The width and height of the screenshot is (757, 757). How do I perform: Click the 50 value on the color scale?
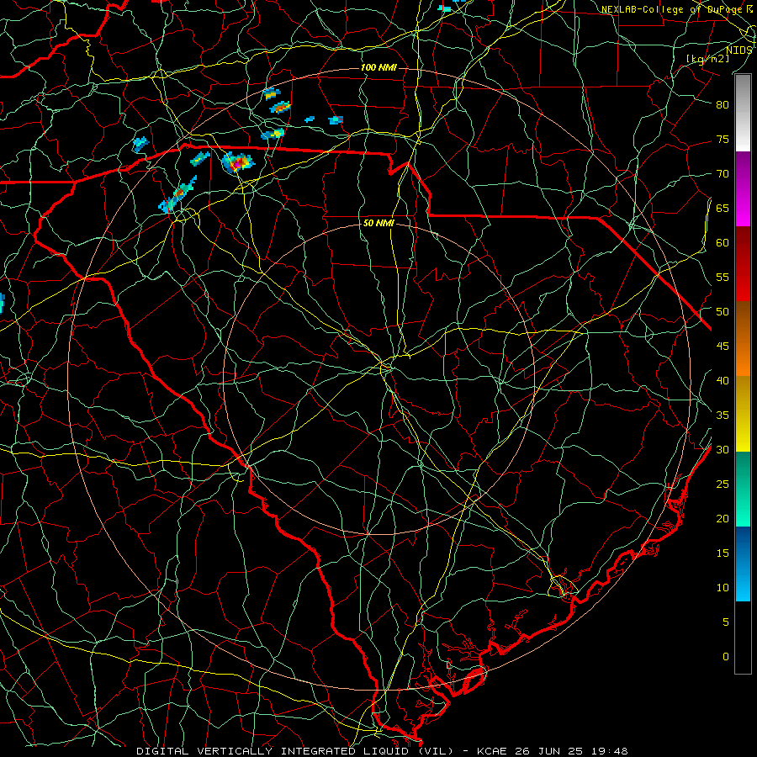pyautogui.click(x=723, y=312)
